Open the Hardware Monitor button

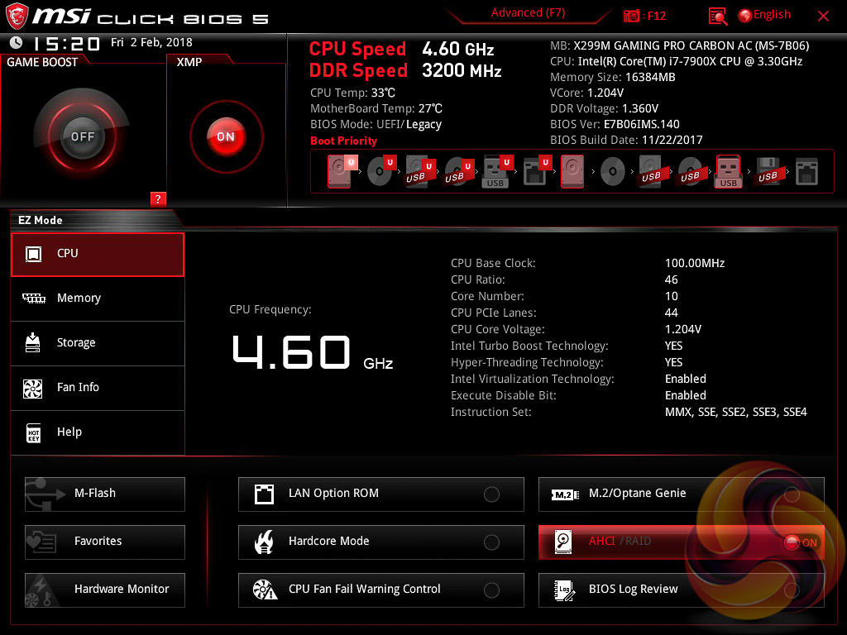(x=105, y=590)
